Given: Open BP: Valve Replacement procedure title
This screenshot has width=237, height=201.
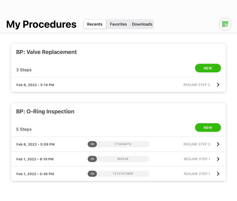Looking at the screenshot, I should coord(47,52).
